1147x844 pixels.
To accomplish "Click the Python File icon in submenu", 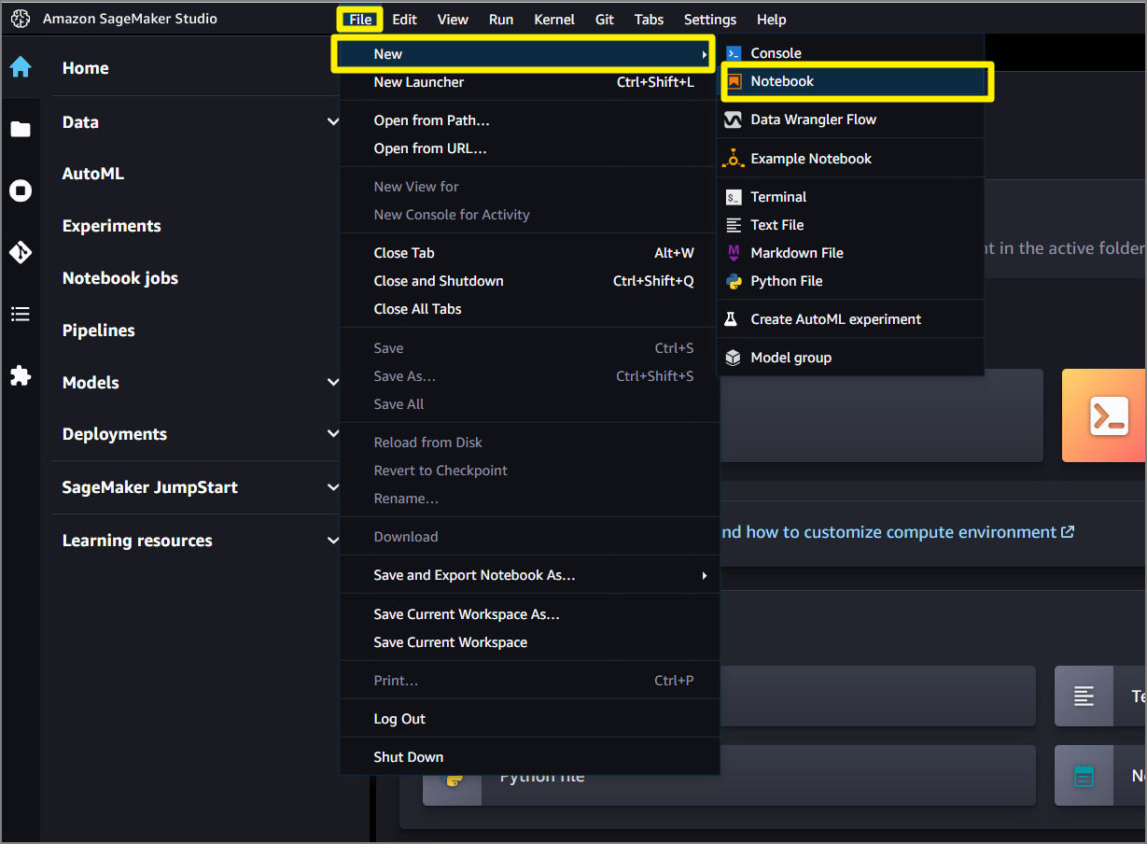I will click(734, 281).
